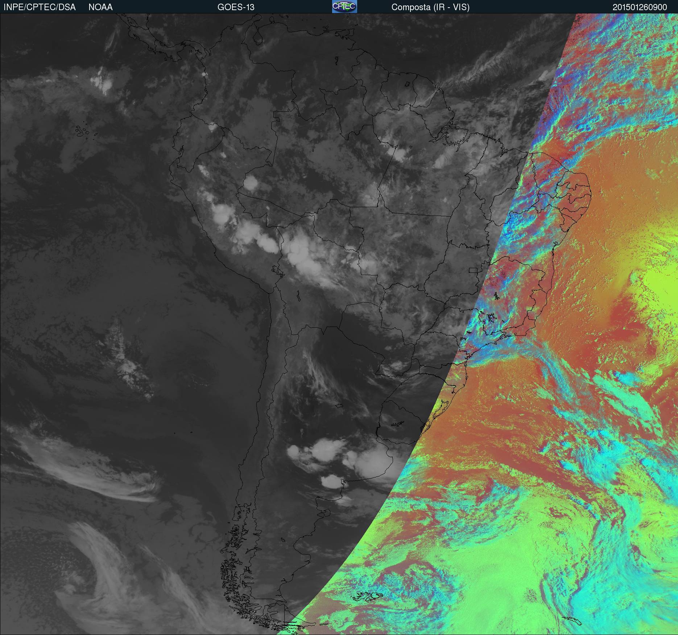Select the GOES-13 satellite label
The width and height of the screenshot is (678, 635).
pyautogui.click(x=236, y=7)
